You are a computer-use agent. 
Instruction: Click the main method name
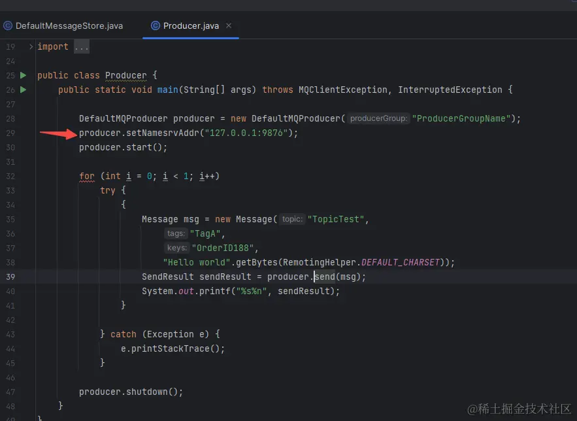168,90
